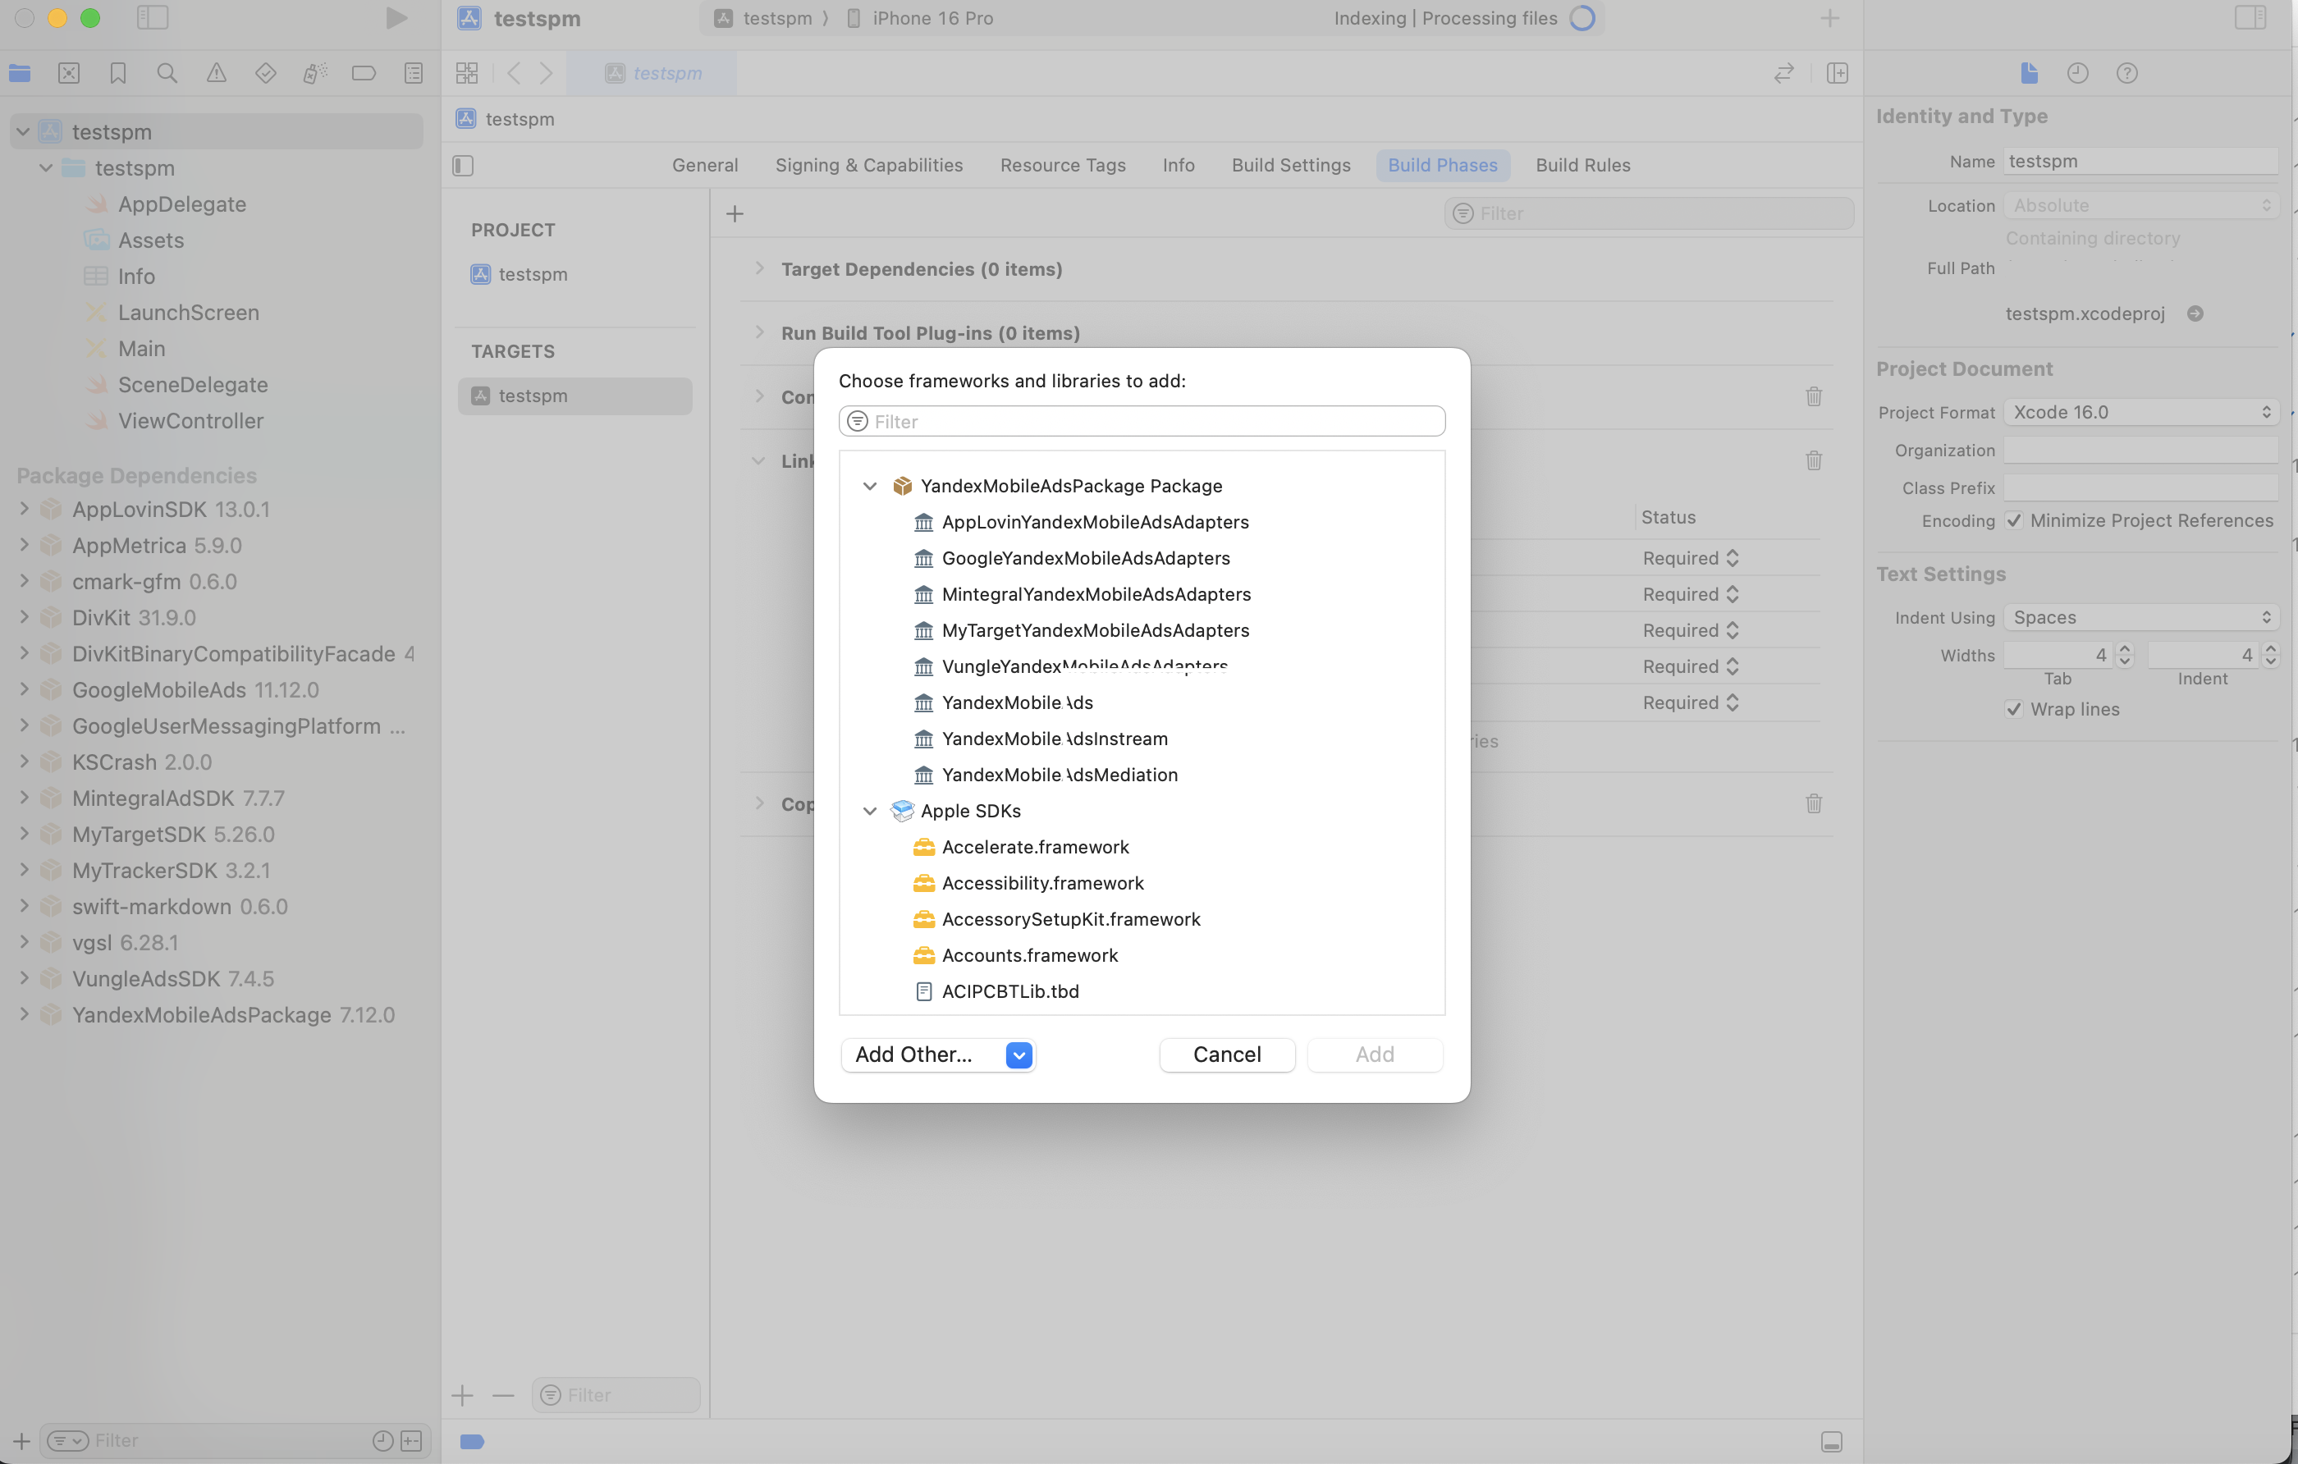Expand the AppLovinSDK package dependency

pyautogui.click(x=24, y=509)
